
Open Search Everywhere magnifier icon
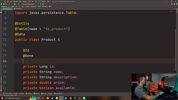tap(172, 4)
